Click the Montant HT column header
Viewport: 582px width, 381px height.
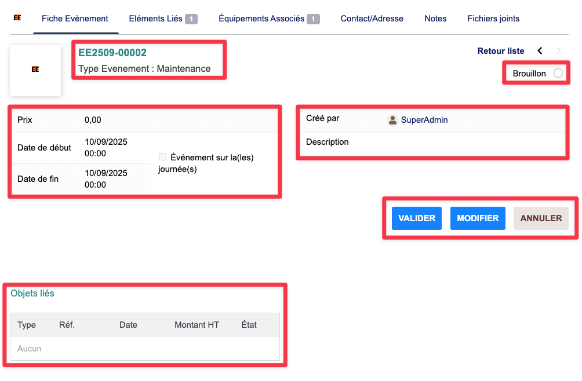[197, 325]
